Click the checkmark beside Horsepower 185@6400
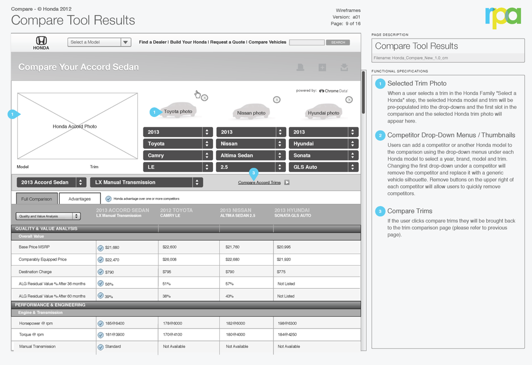Viewport: 532px width, 365px height. (x=101, y=323)
